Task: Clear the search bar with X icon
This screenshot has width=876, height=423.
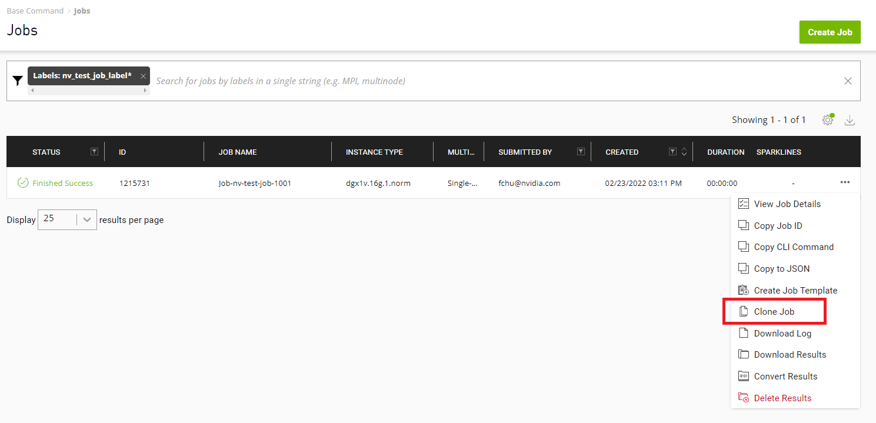Action: tap(848, 81)
